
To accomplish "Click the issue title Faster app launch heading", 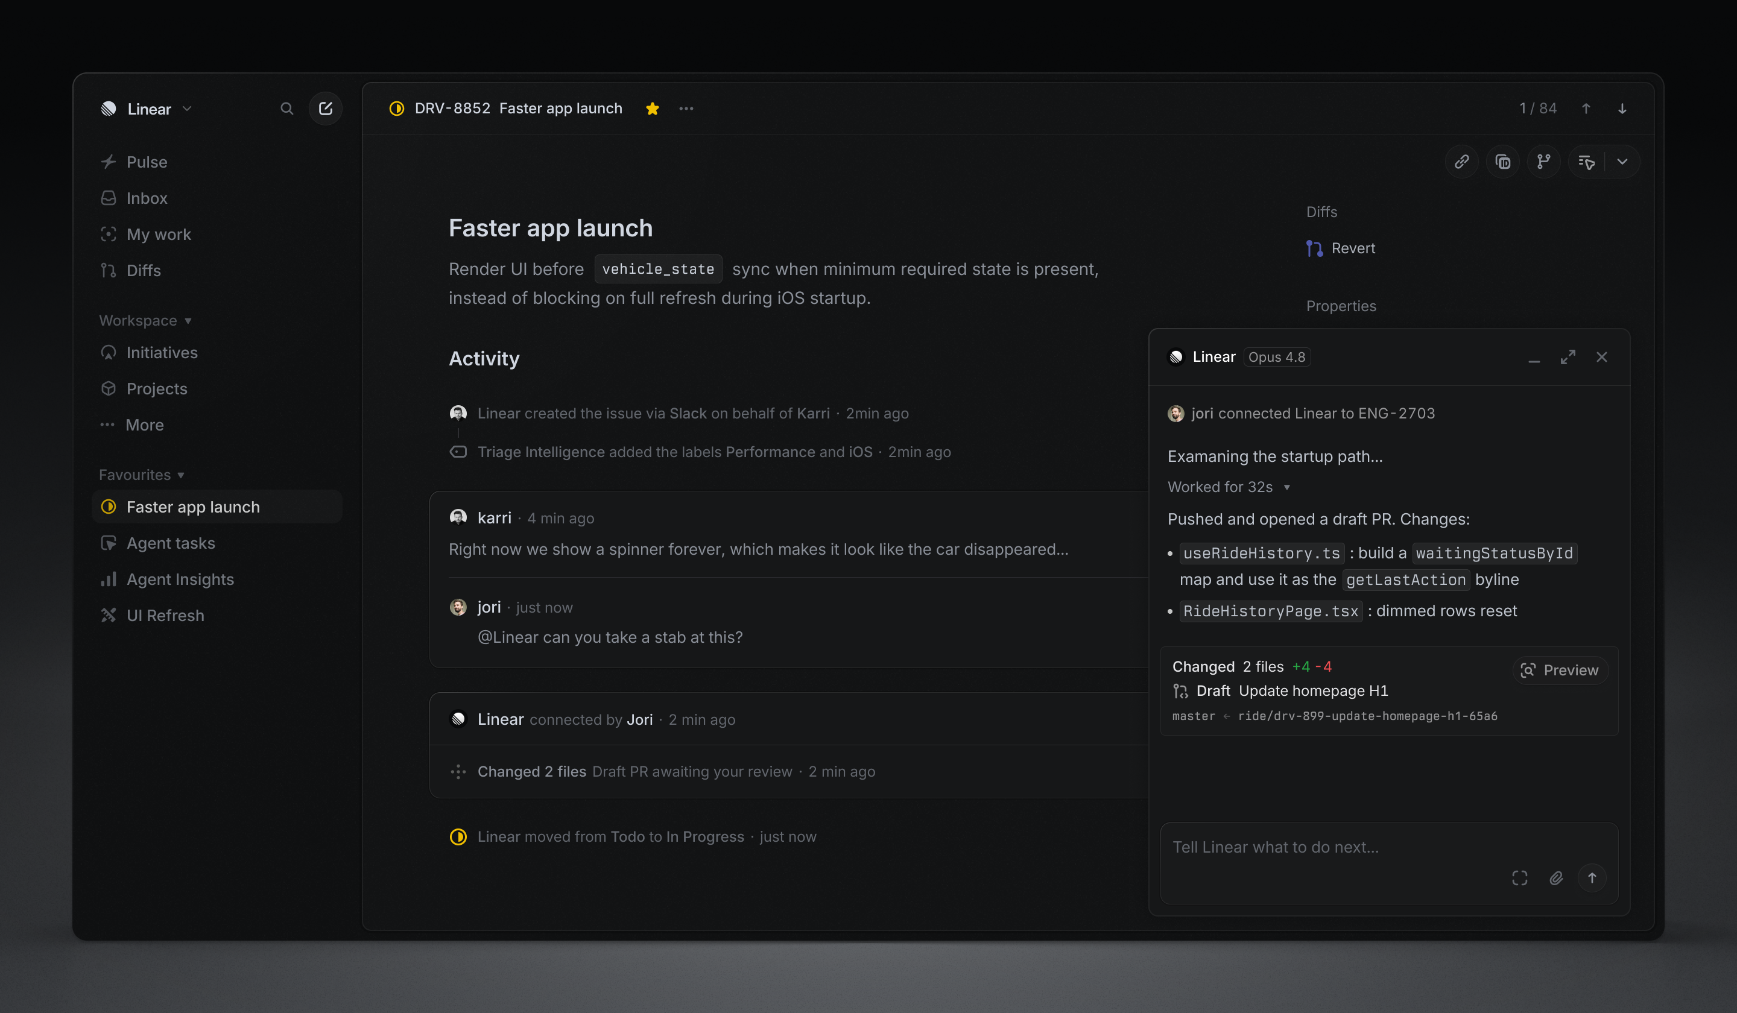I will [x=550, y=228].
